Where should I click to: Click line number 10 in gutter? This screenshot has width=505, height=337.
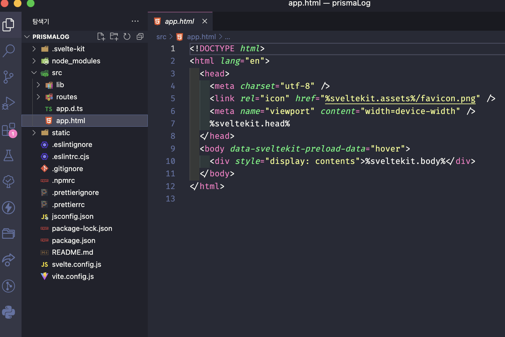[170, 161]
